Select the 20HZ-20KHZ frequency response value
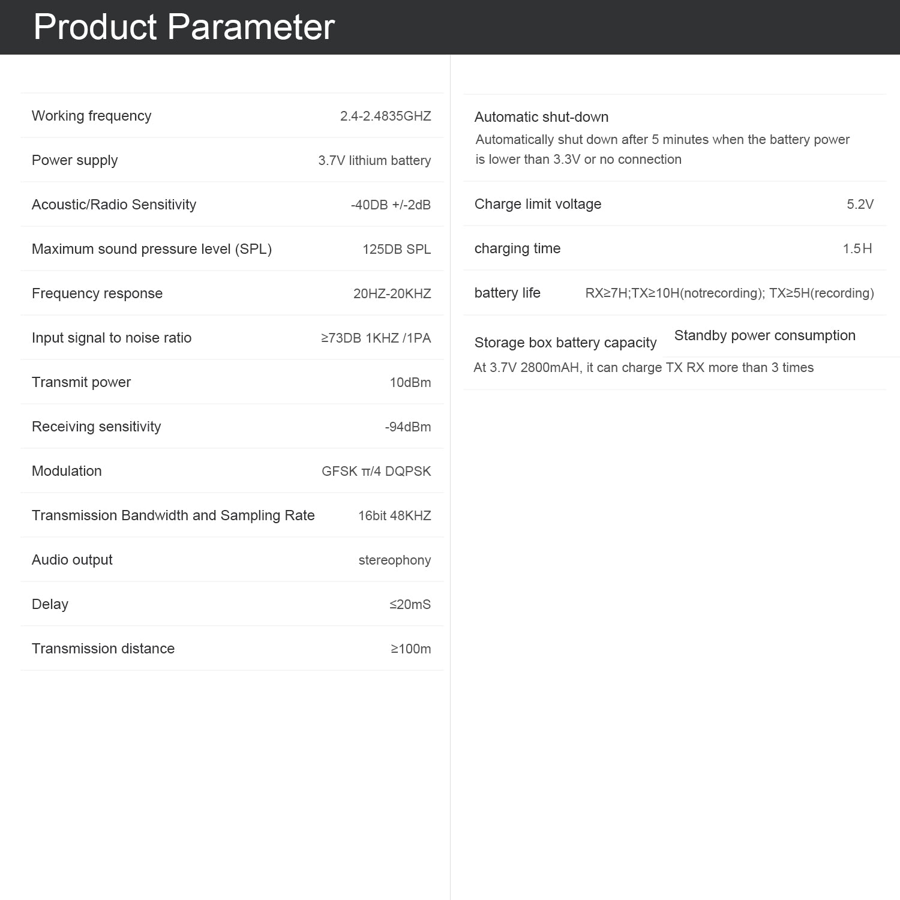Screen dimensions: 900x900 tap(392, 293)
